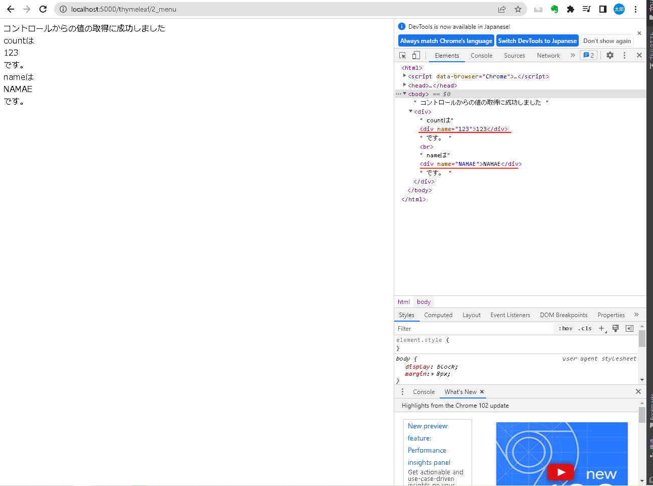The image size is (653, 486).
Task: Click the bookmark star in the address bar
Action: tap(518, 9)
